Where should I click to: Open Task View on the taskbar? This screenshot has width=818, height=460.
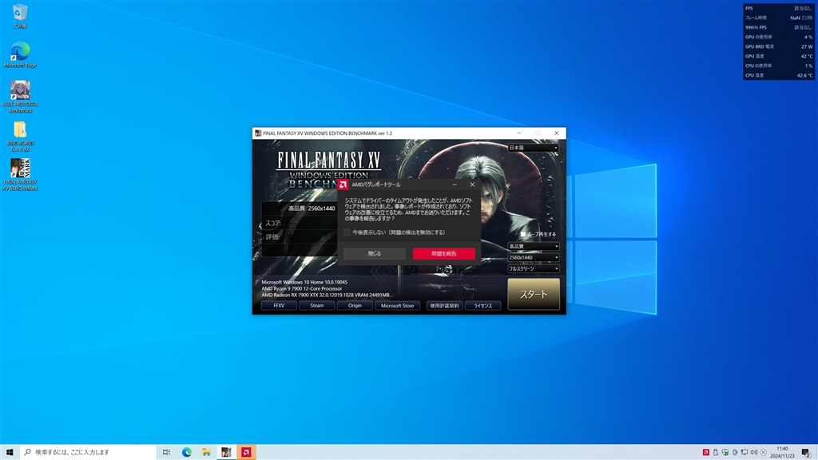(x=166, y=452)
